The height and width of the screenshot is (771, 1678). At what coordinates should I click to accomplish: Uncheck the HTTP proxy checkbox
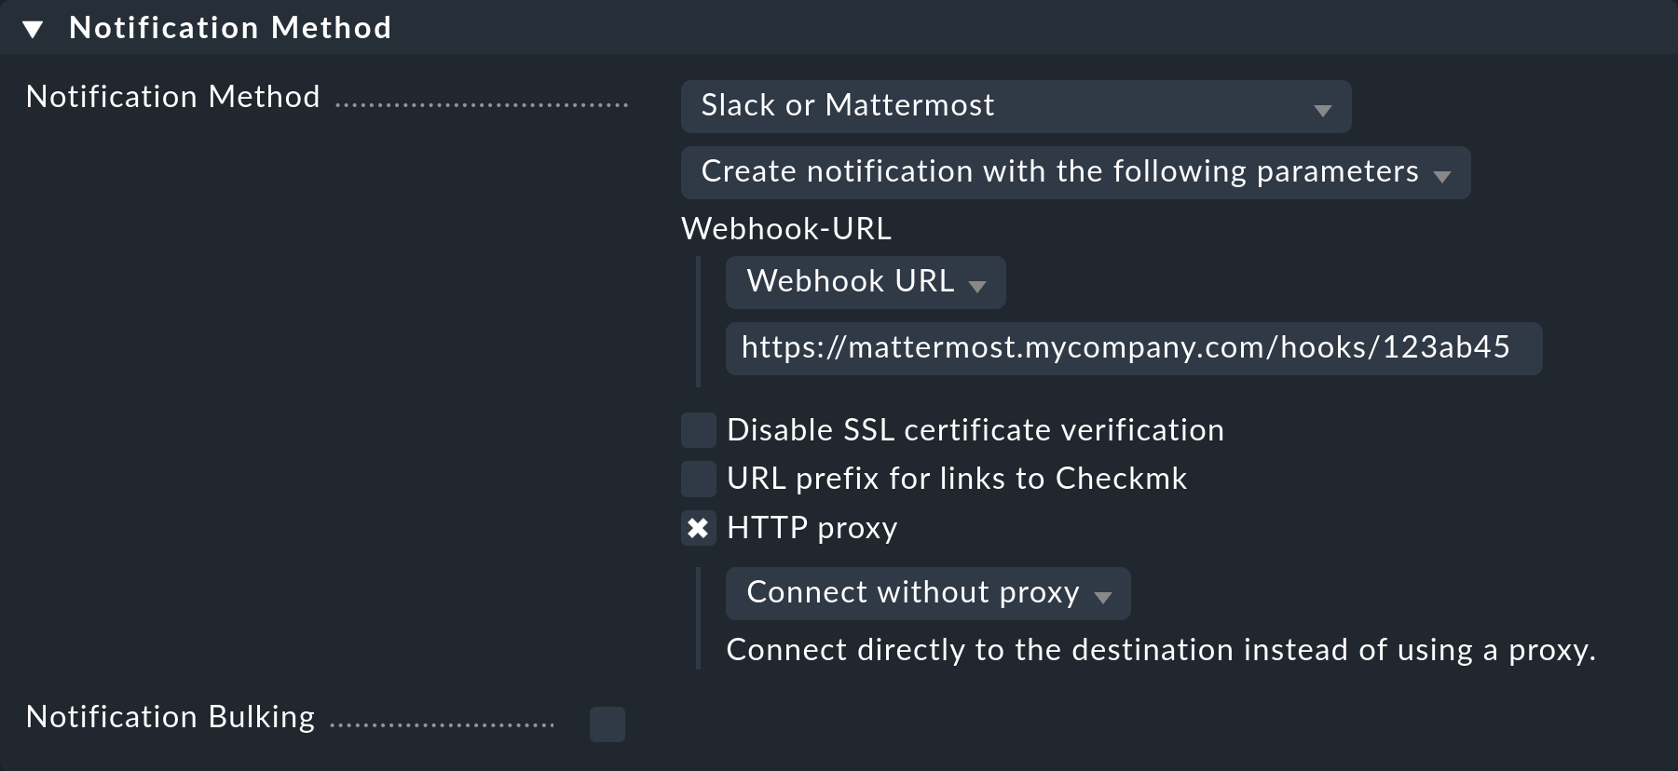click(699, 528)
